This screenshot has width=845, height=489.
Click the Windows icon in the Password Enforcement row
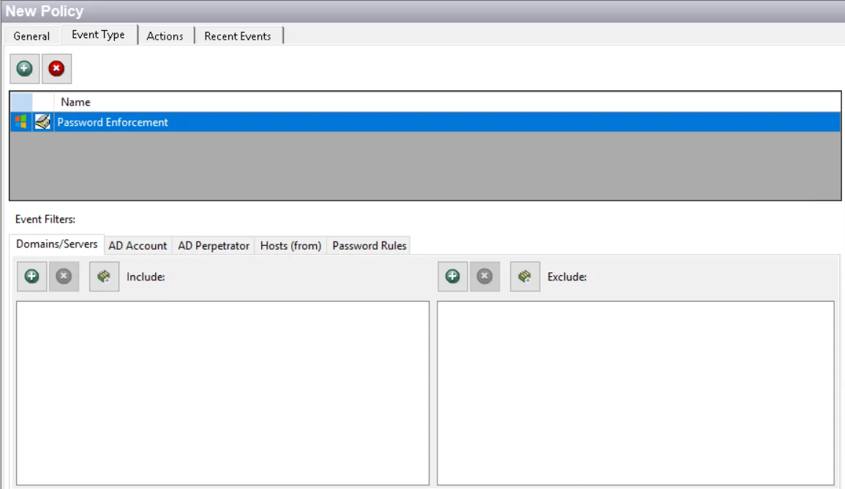21,122
